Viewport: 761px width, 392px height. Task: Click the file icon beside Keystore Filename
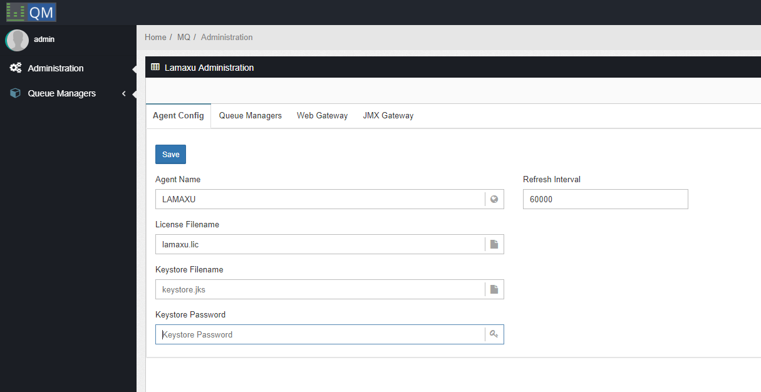(494, 289)
